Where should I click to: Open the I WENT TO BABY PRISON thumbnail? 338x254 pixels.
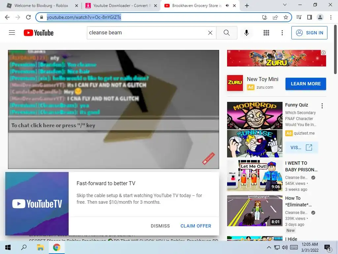click(x=254, y=175)
